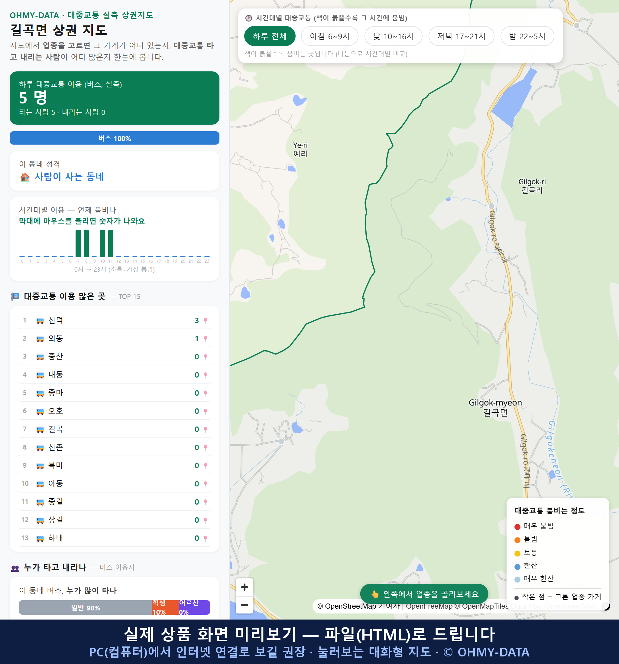
Task: Click the pin icon in the 내동 row
Action: click(206, 375)
